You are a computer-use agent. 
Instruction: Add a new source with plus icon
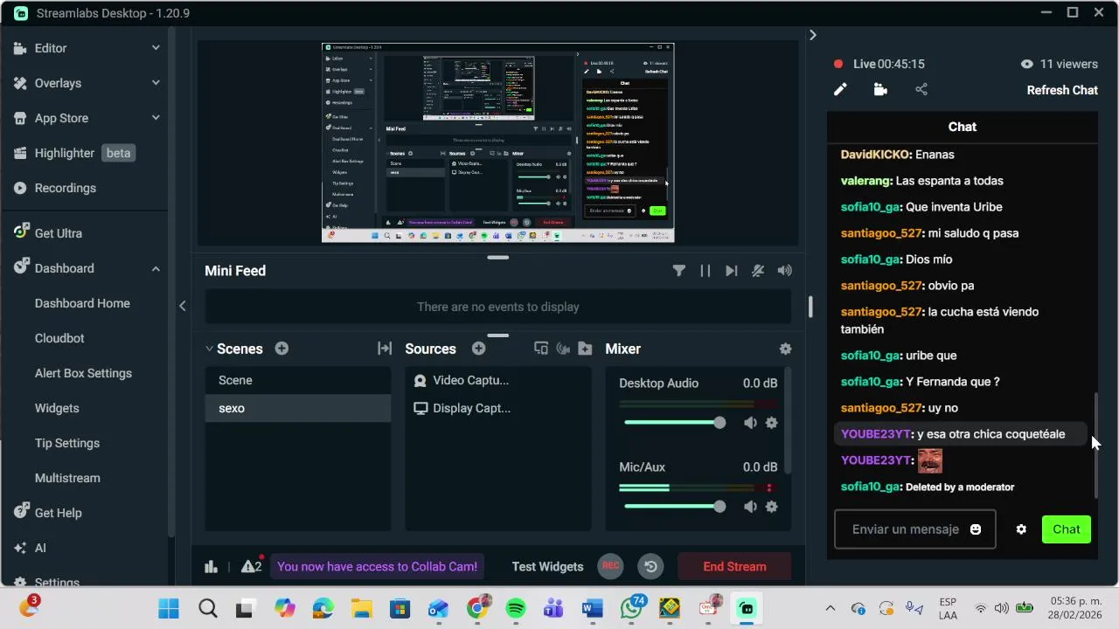(x=478, y=349)
